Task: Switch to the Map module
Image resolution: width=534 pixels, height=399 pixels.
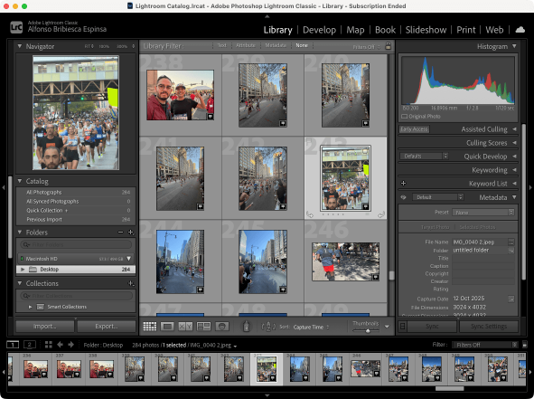Action: [355, 30]
